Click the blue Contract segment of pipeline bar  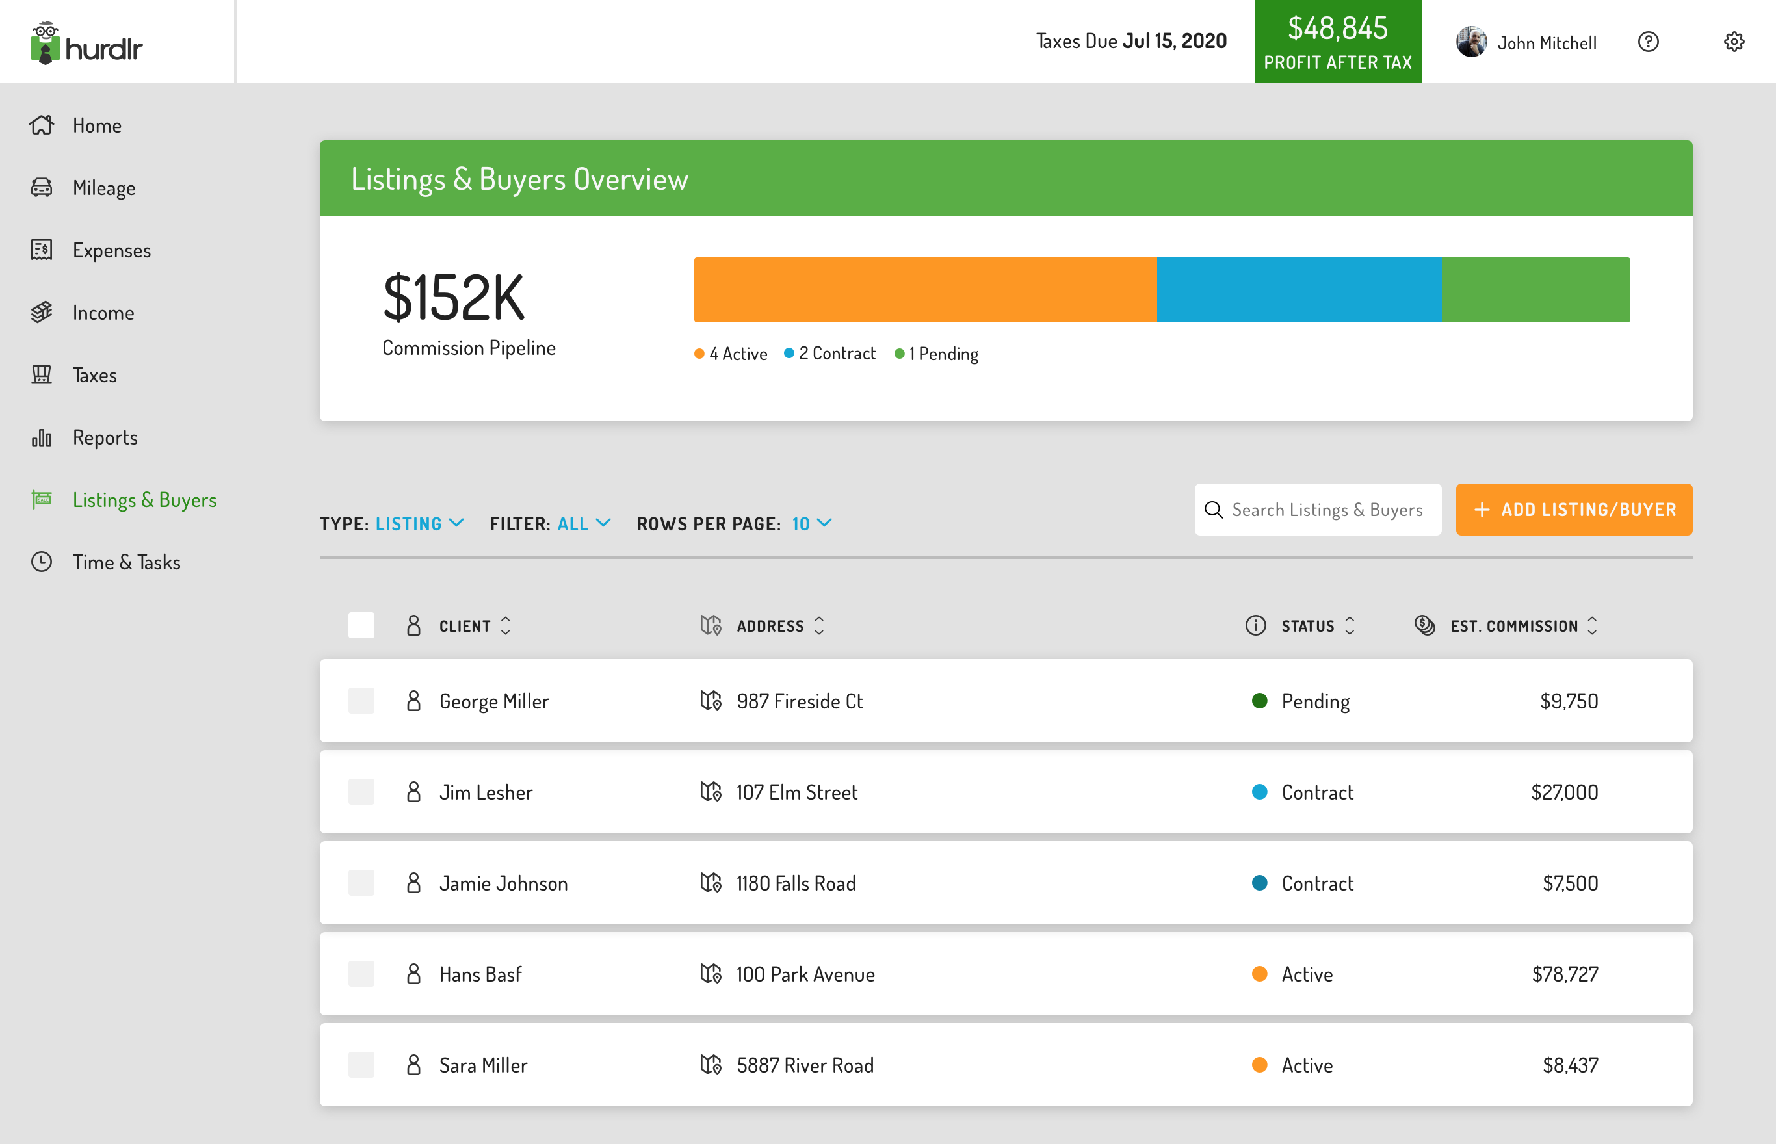1298,290
